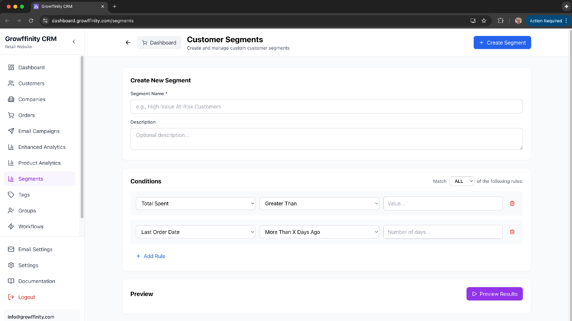This screenshot has height=321, width=572.
Task: Open the Greater Than operator dropdown
Action: point(319,204)
